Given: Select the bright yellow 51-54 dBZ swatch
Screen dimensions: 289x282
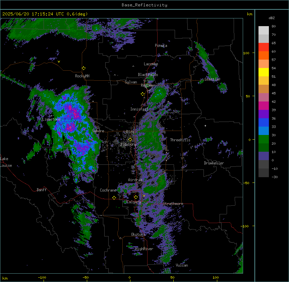Looking at the screenshot, I should [x=264, y=72].
